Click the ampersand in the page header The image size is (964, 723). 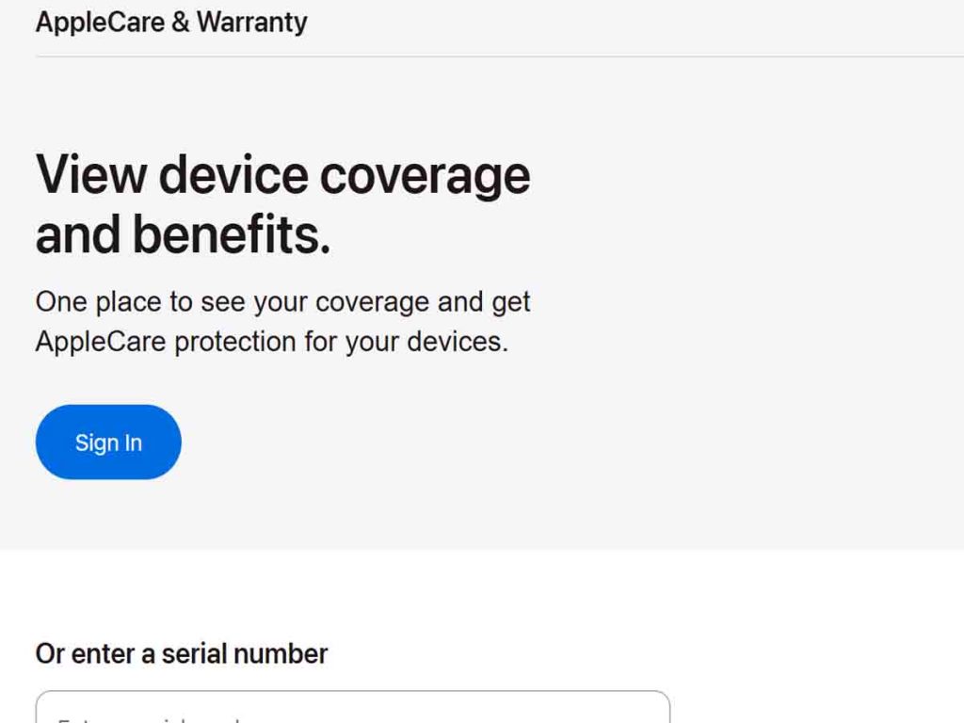(x=180, y=22)
